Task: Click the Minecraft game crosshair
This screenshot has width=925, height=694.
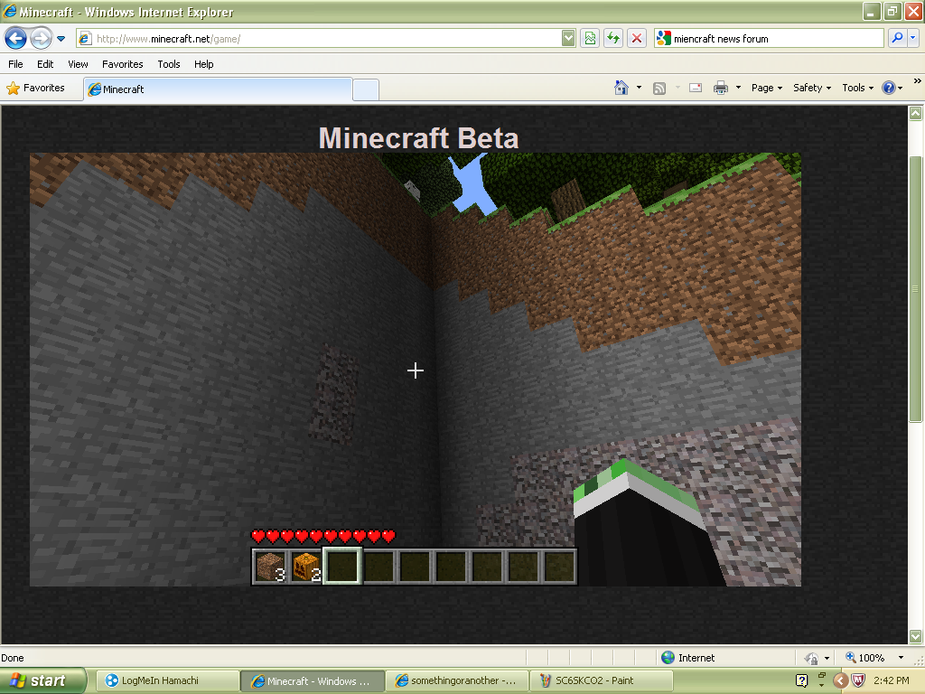Action: (x=416, y=370)
